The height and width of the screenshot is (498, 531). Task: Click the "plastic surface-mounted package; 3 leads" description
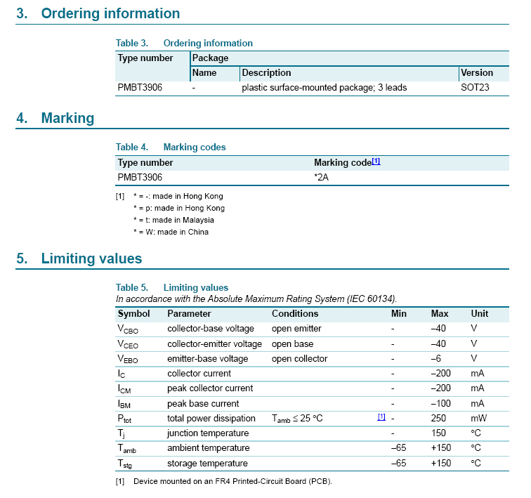[x=324, y=88]
